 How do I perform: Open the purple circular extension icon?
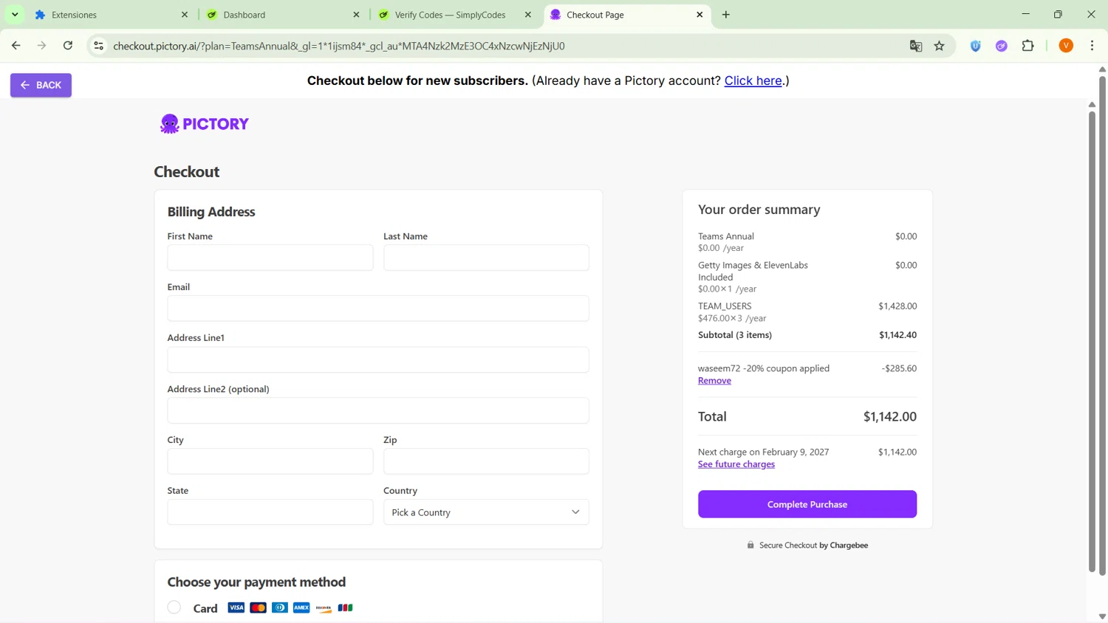(x=1002, y=46)
